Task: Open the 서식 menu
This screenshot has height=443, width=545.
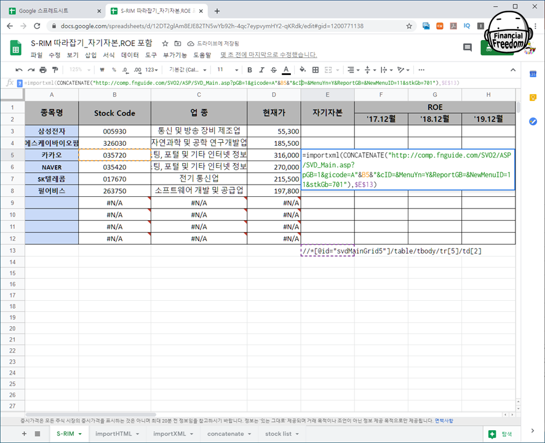Action: 109,55
